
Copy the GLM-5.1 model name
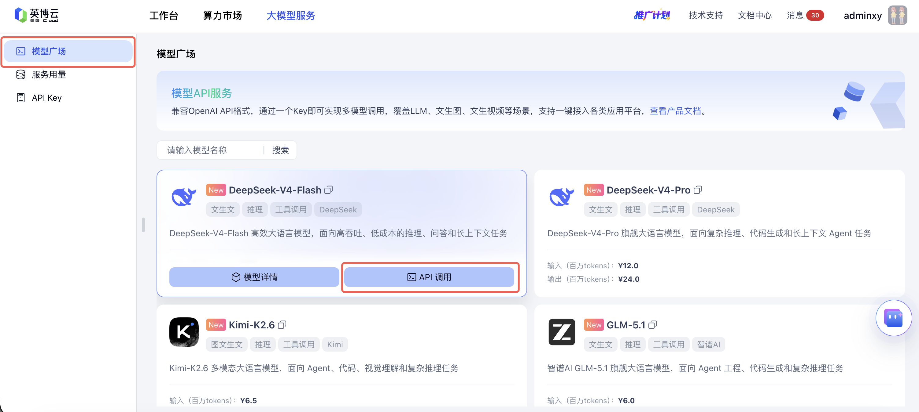[x=652, y=325]
